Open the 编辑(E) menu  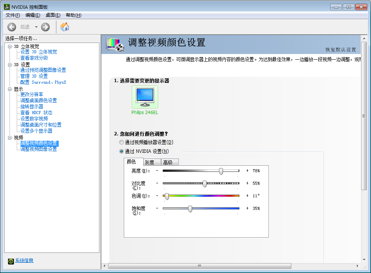click(x=33, y=15)
